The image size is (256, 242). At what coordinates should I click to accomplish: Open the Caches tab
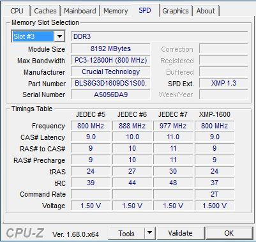pyautogui.click(x=45, y=11)
